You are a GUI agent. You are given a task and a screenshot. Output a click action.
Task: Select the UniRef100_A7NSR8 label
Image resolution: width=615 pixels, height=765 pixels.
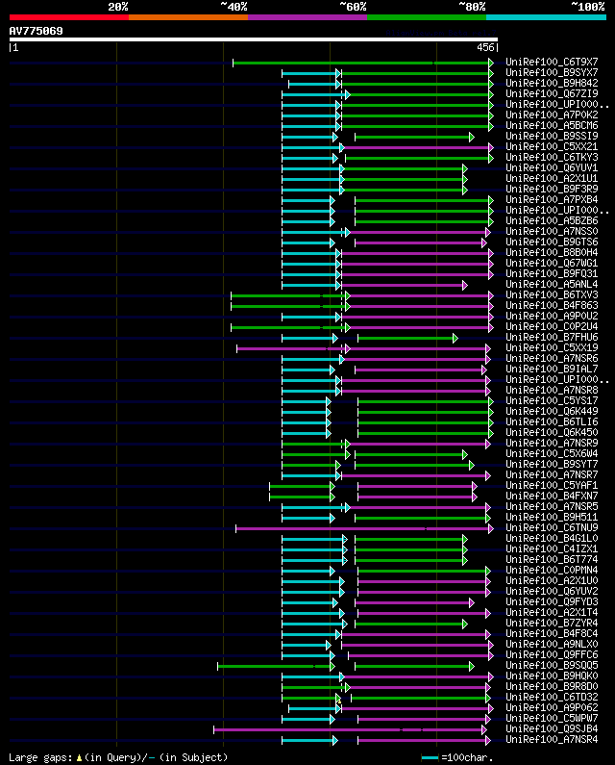(x=552, y=391)
